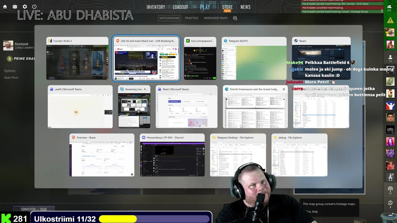Open the NEWS menu
The height and width of the screenshot is (223, 397).
[x=245, y=7]
